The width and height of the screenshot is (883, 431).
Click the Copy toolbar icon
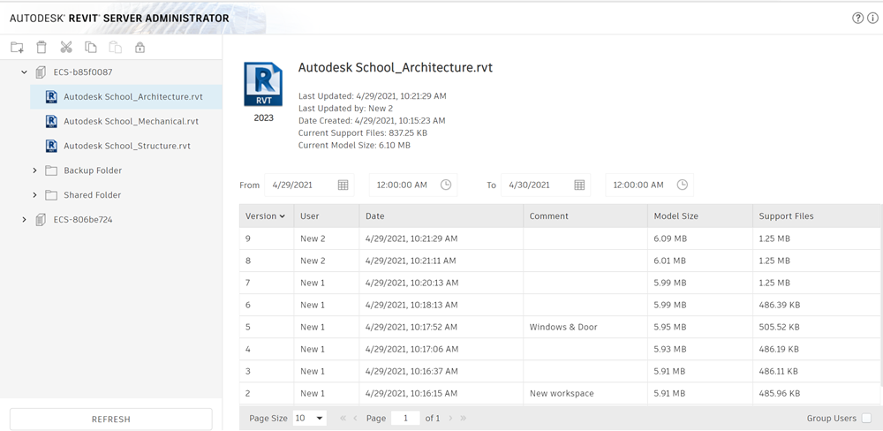pyautogui.click(x=91, y=48)
